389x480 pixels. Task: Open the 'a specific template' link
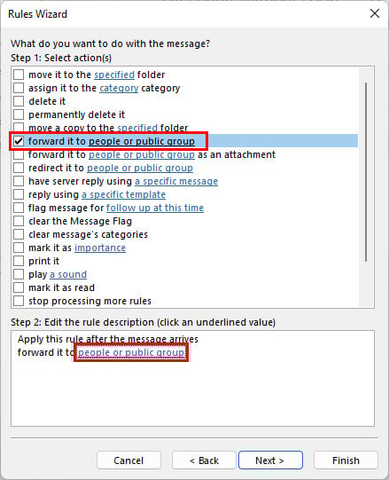point(123,194)
